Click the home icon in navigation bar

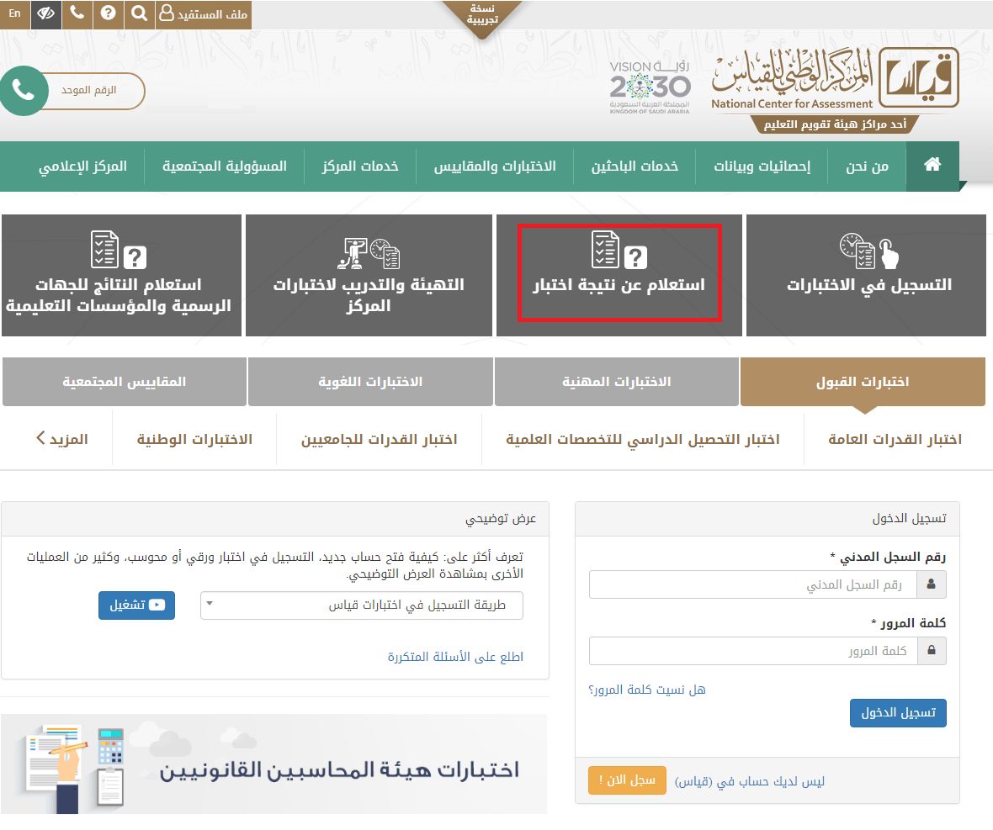tap(932, 166)
